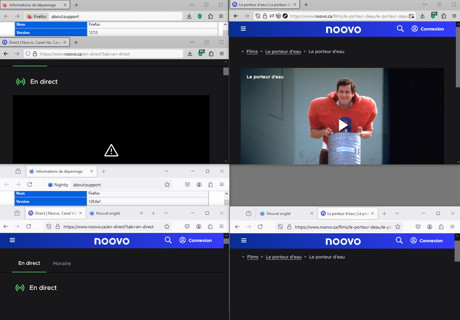Open account icon in Nightly about:support window
Image resolution: width=460 pixels, height=320 pixels.
pyautogui.click(x=199, y=184)
